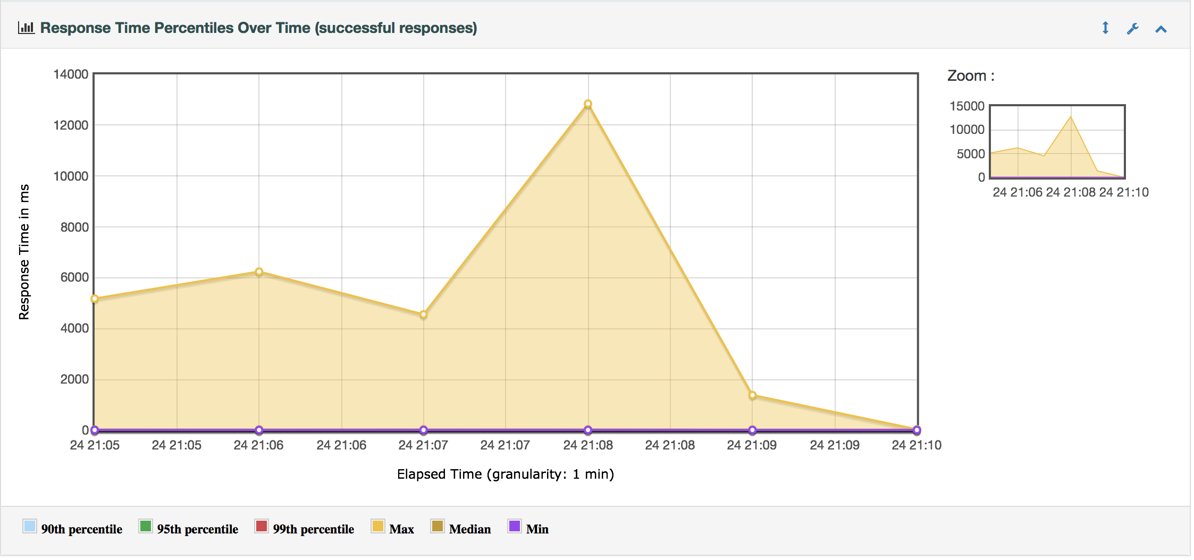The image size is (1194, 560).
Task: Click the "99th percentile" legend label
Action: [x=314, y=529]
